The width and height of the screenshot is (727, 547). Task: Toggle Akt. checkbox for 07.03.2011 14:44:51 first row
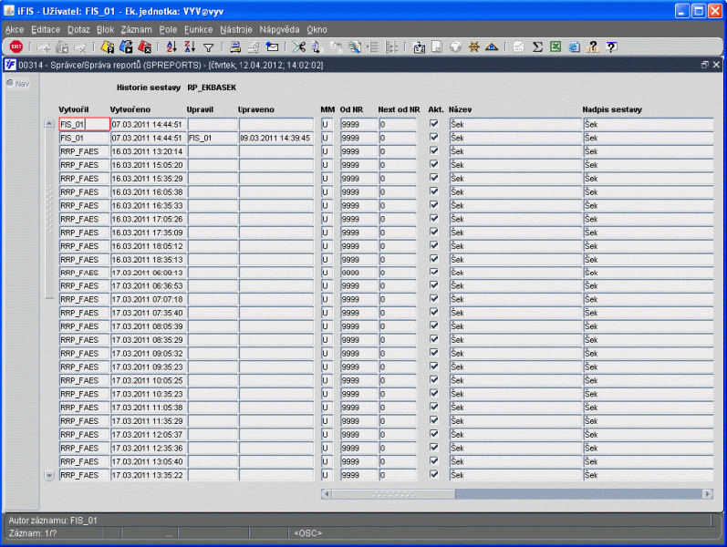pyautogui.click(x=434, y=123)
